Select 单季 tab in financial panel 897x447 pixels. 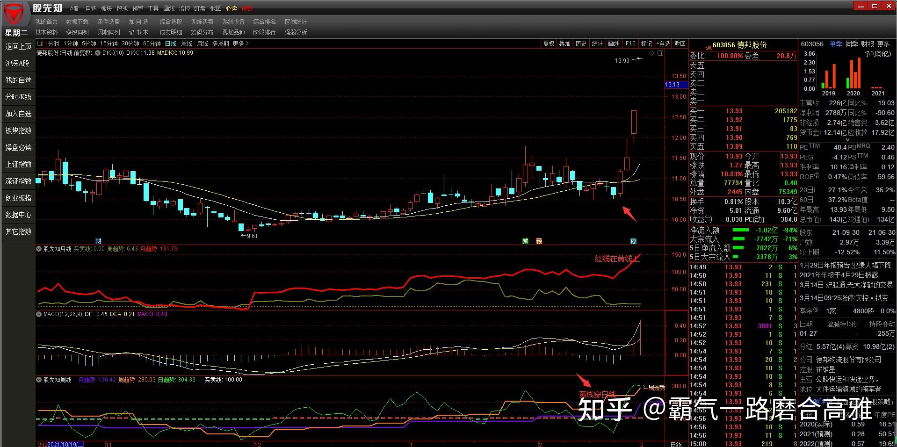point(836,44)
